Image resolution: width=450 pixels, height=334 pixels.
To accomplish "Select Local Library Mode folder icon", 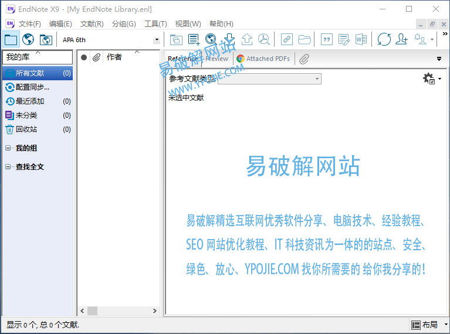I will tap(11, 40).
